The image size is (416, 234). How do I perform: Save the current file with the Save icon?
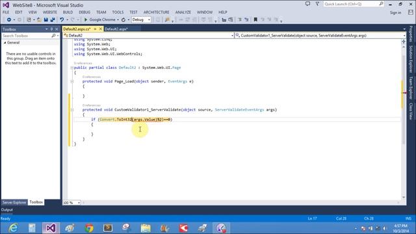click(46, 19)
